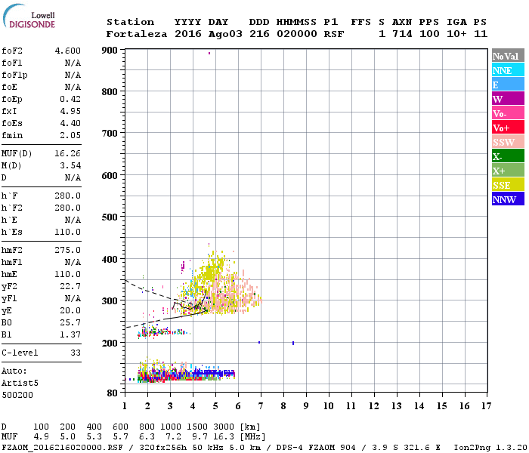Click the fmin value 2.05
The width and height of the screenshot is (529, 453).
point(70,135)
